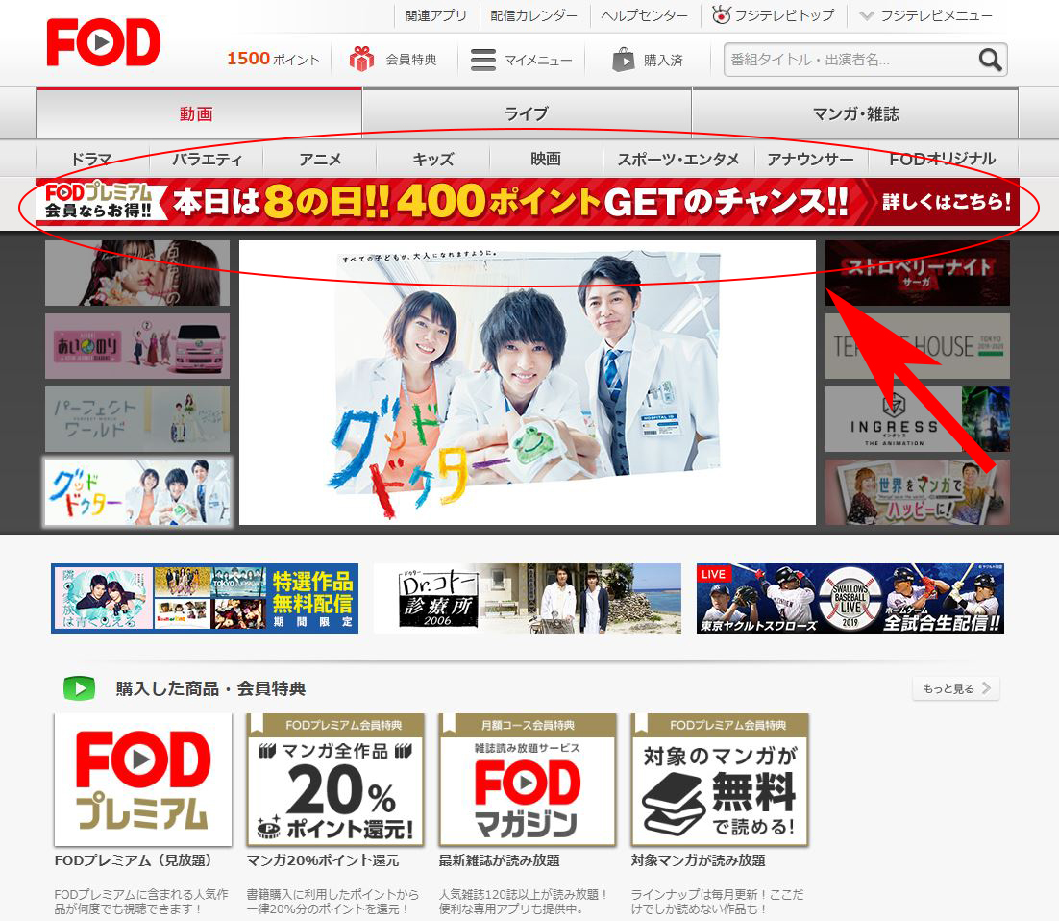Click the 8の日 400ポイント banner
The height and width of the screenshot is (921, 1059).
point(528,201)
